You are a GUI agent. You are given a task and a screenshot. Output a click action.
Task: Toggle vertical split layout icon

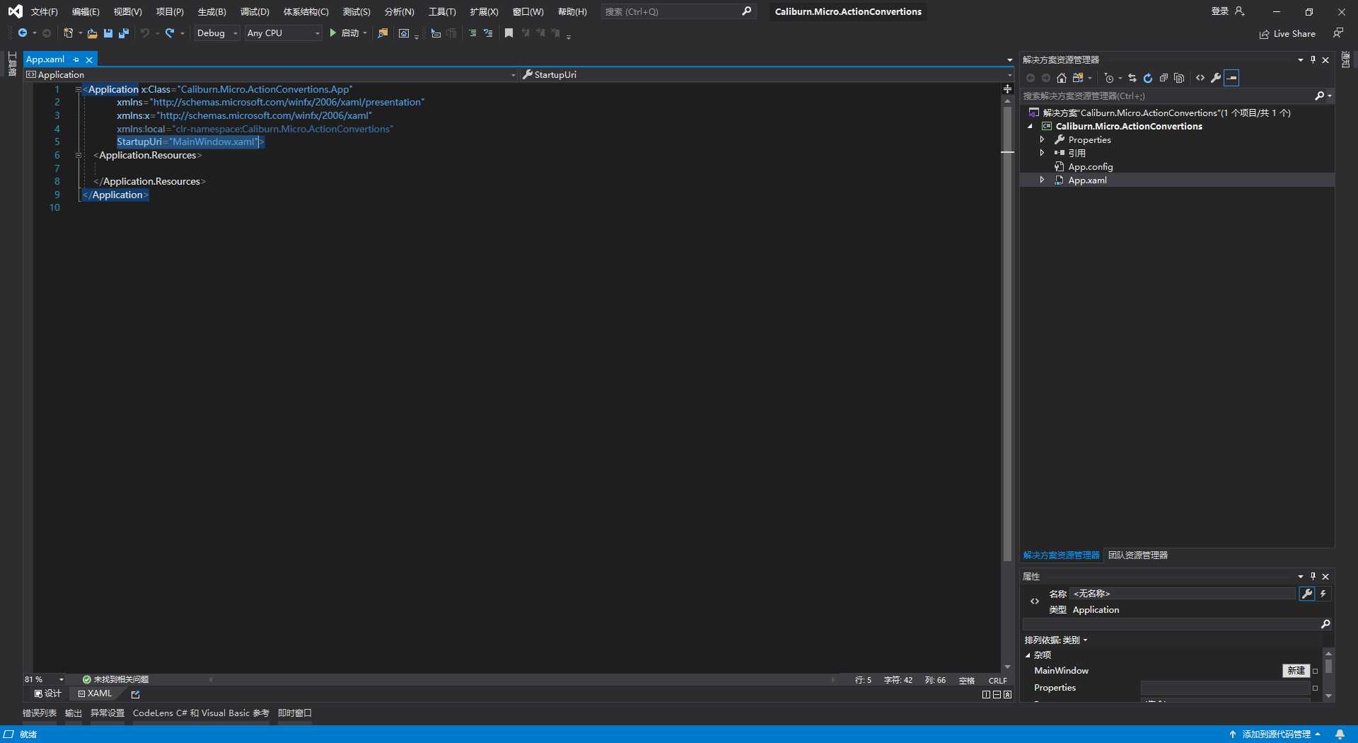click(x=986, y=695)
